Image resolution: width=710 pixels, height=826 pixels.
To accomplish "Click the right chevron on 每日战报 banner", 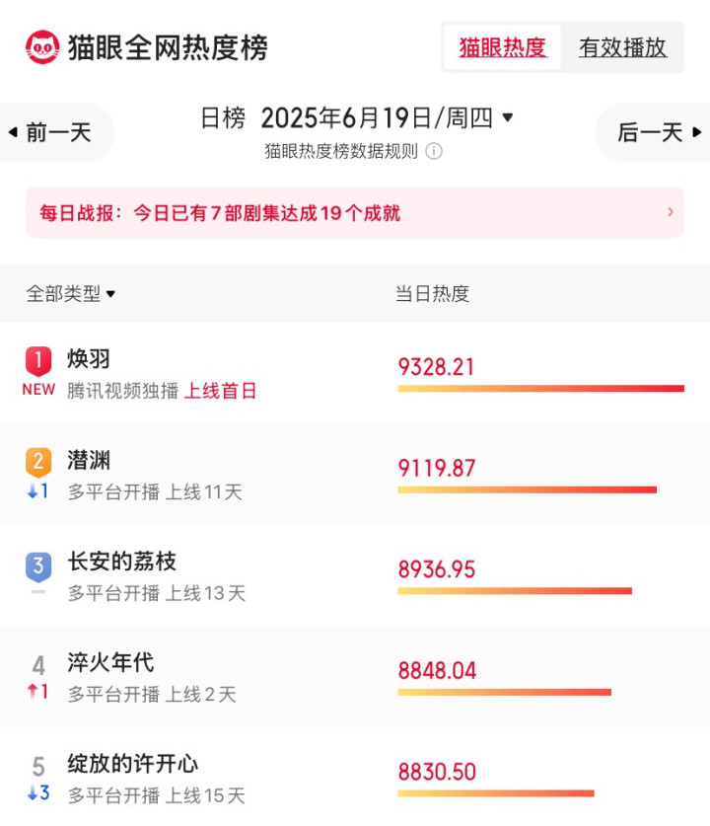I will (x=671, y=212).
